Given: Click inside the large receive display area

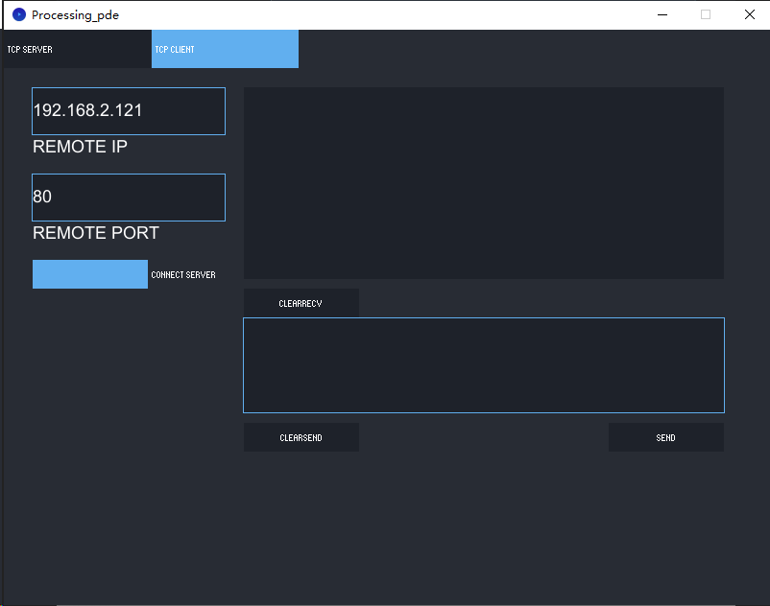Looking at the screenshot, I should click(484, 183).
